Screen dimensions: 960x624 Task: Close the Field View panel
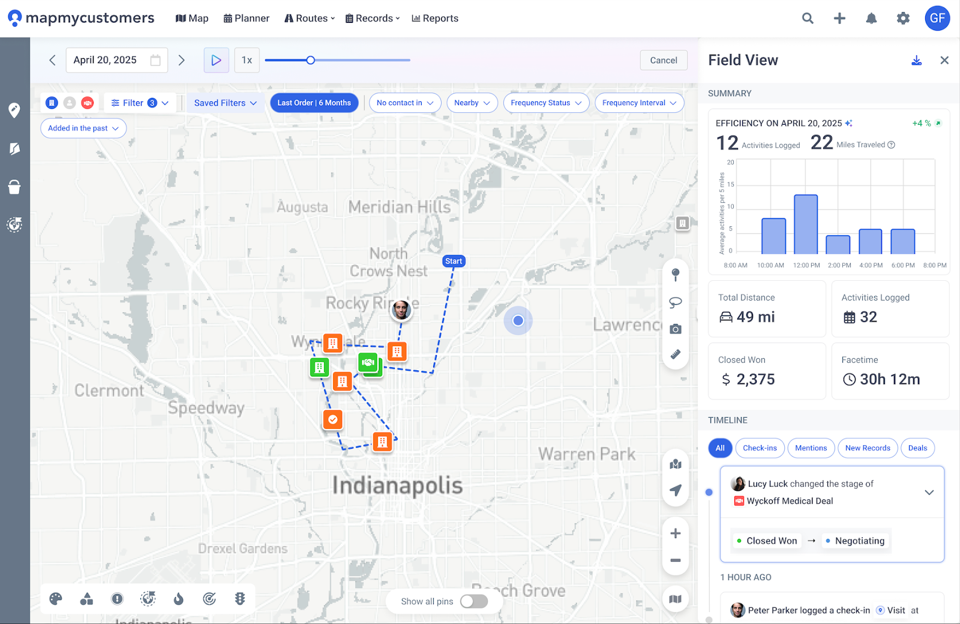tap(944, 60)
